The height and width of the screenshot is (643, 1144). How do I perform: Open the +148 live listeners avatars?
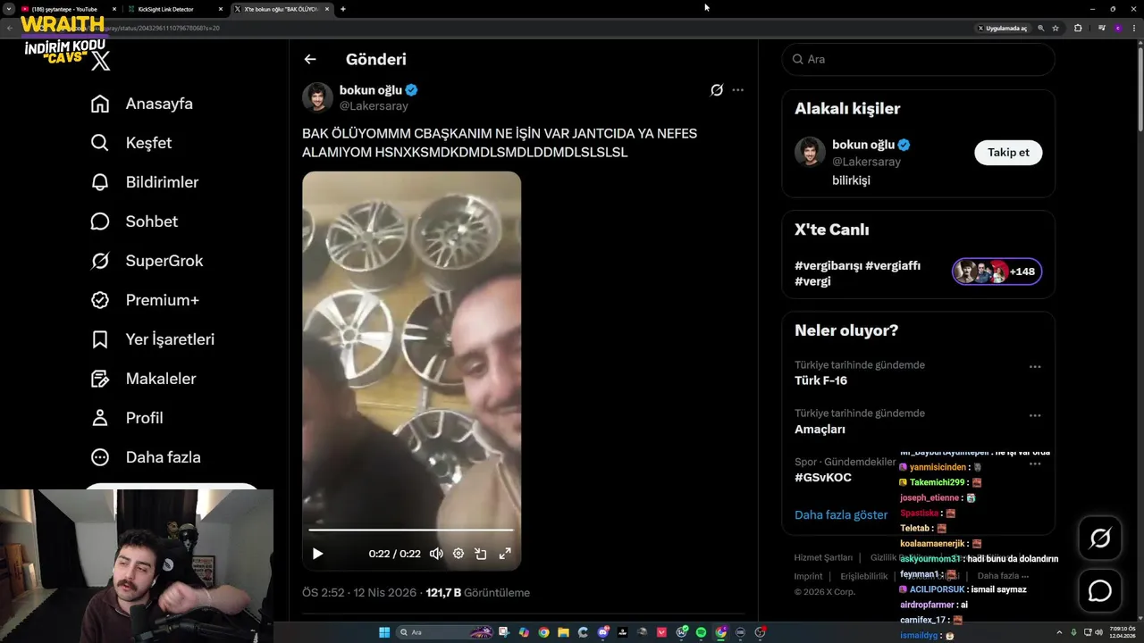997,271
